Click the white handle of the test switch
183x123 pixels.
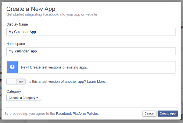pyautogui.click(x=12, y=82)
